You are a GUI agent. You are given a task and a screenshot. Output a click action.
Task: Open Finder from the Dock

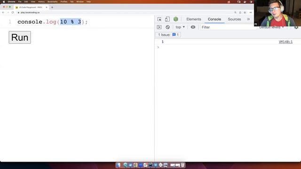[119, 165]
